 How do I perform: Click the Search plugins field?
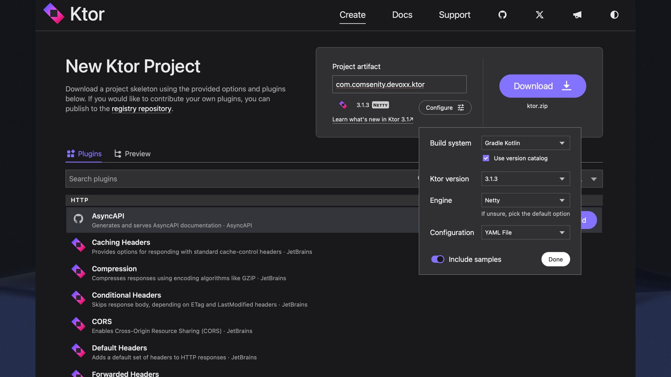241,179
